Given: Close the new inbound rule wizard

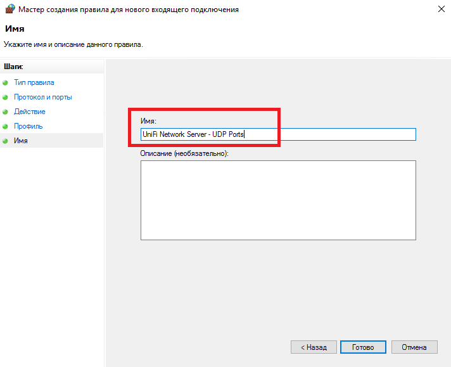Looking at the screenshot, I should [x=441, y=9].
